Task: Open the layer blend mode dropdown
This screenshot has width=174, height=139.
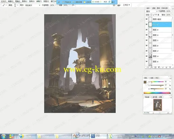Action: pyautogui.click(x=152, y=11)
